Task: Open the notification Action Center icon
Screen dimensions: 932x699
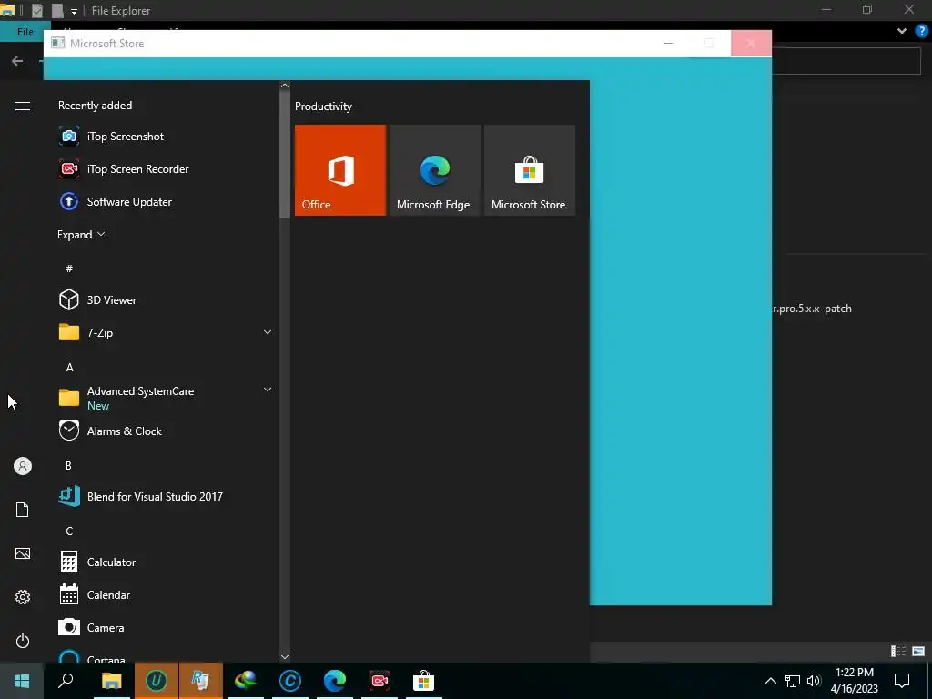Action: [902, 681]
